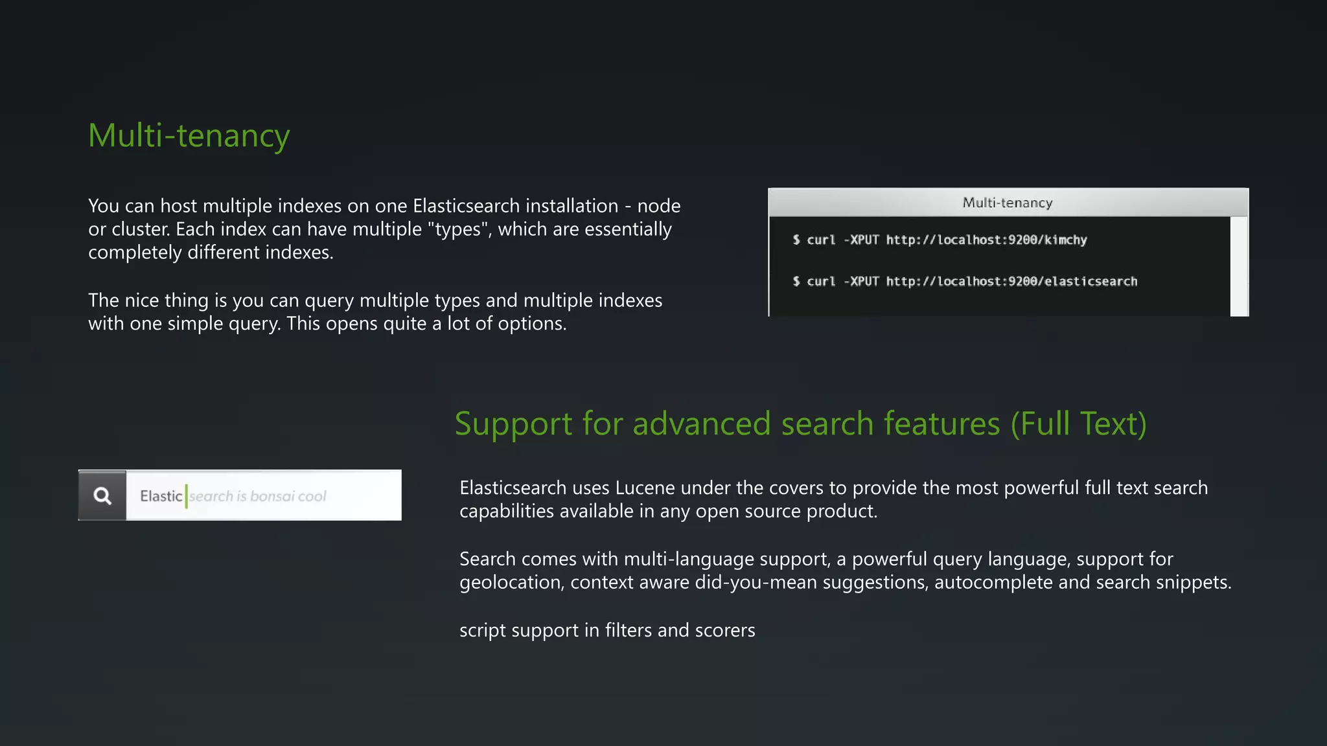Click the 'Search comes with multi-language support' paragraph
The height and width of the screenshot is (746, 1327).
(845, 571)
